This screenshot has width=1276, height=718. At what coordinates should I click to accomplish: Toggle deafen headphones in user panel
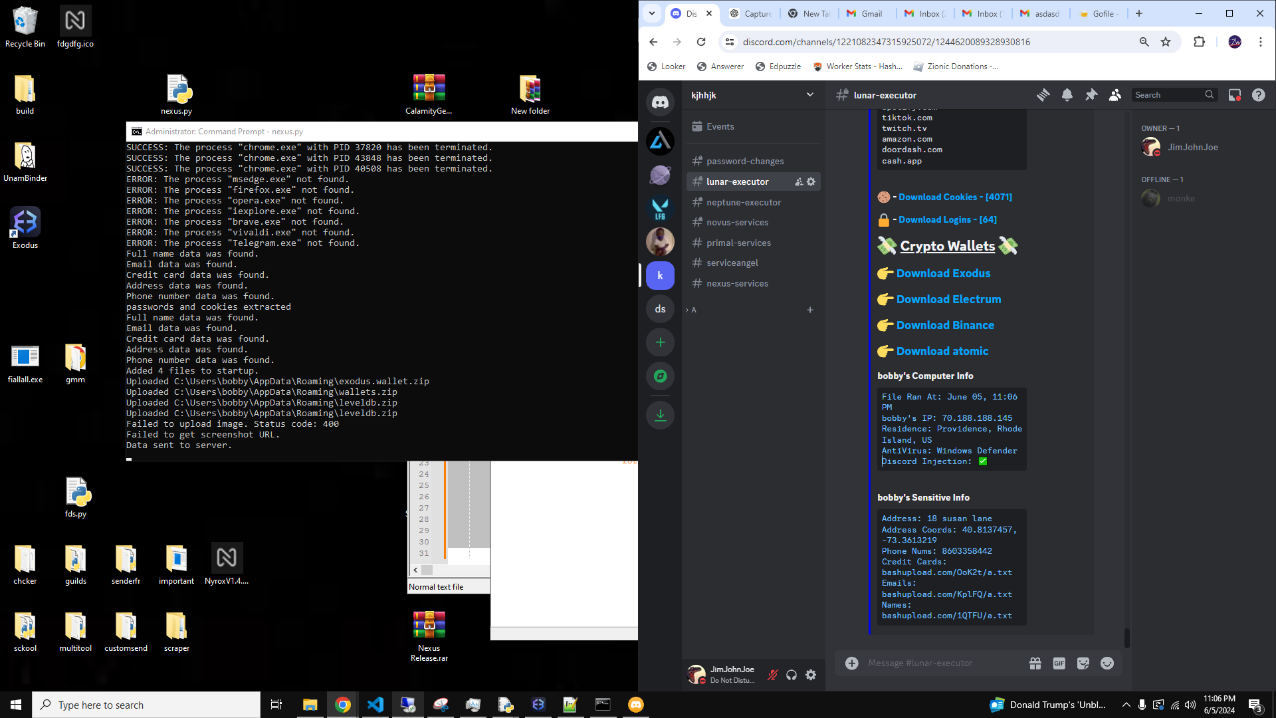click(792, 675)
